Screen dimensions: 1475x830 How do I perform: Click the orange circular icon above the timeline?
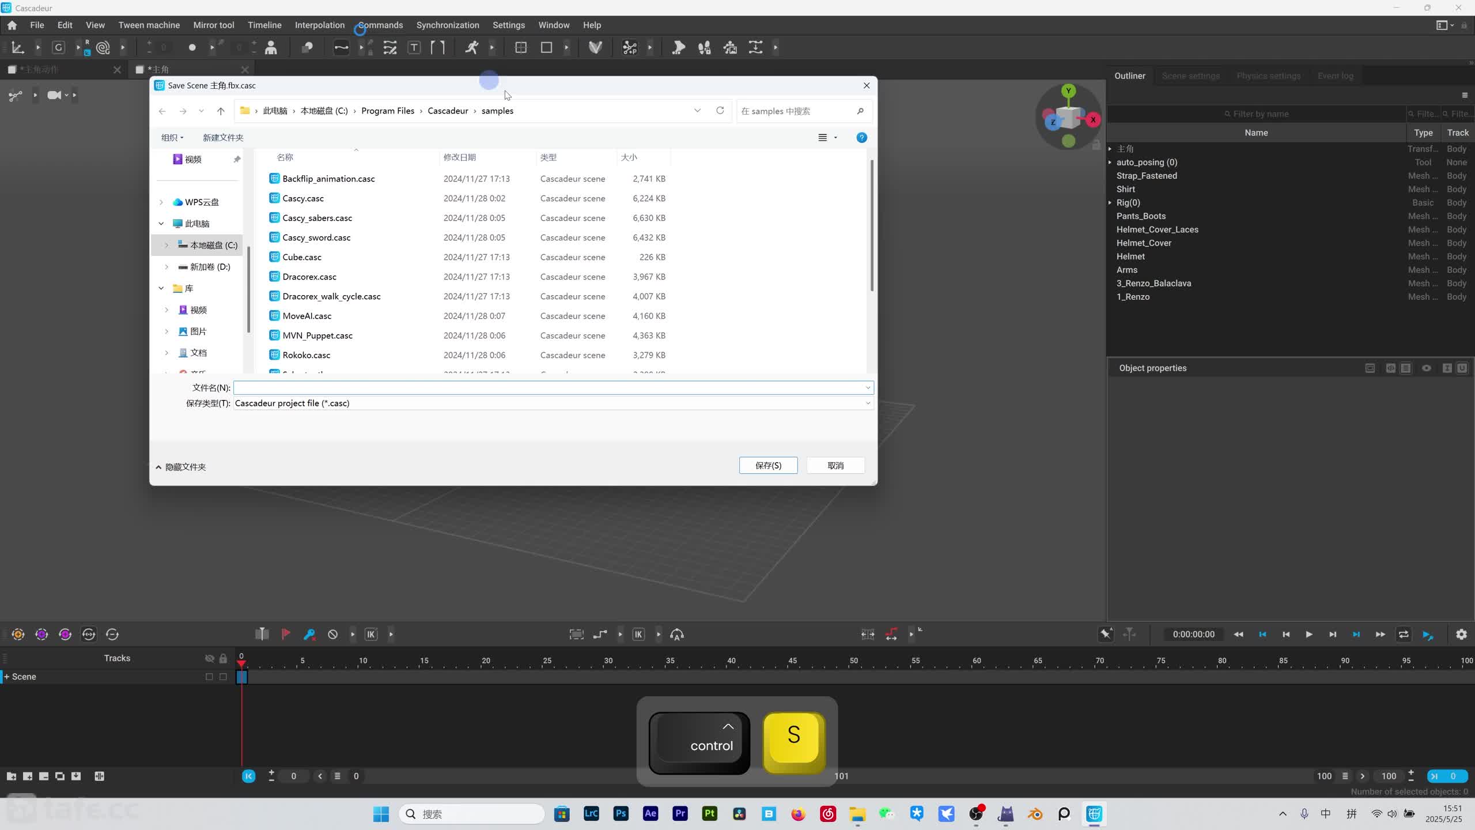pyautogui.click(x=18, y=634)
